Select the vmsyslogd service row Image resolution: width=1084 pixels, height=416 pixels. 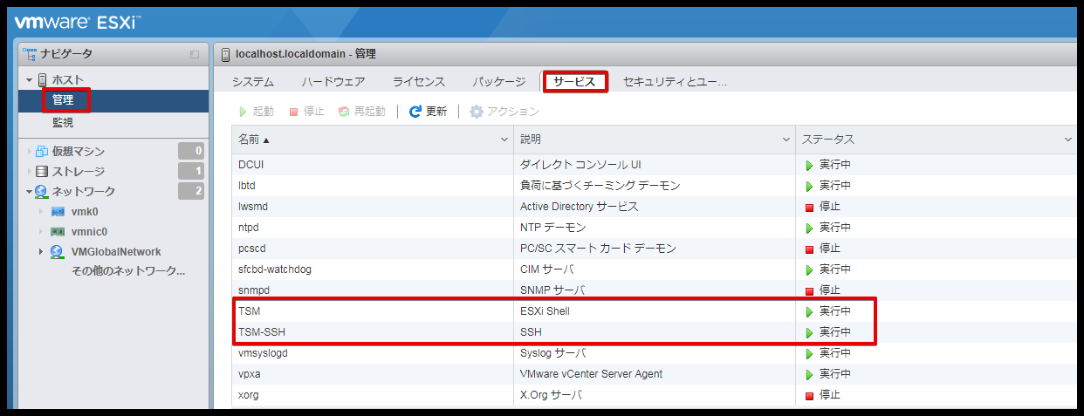point(654,353)
